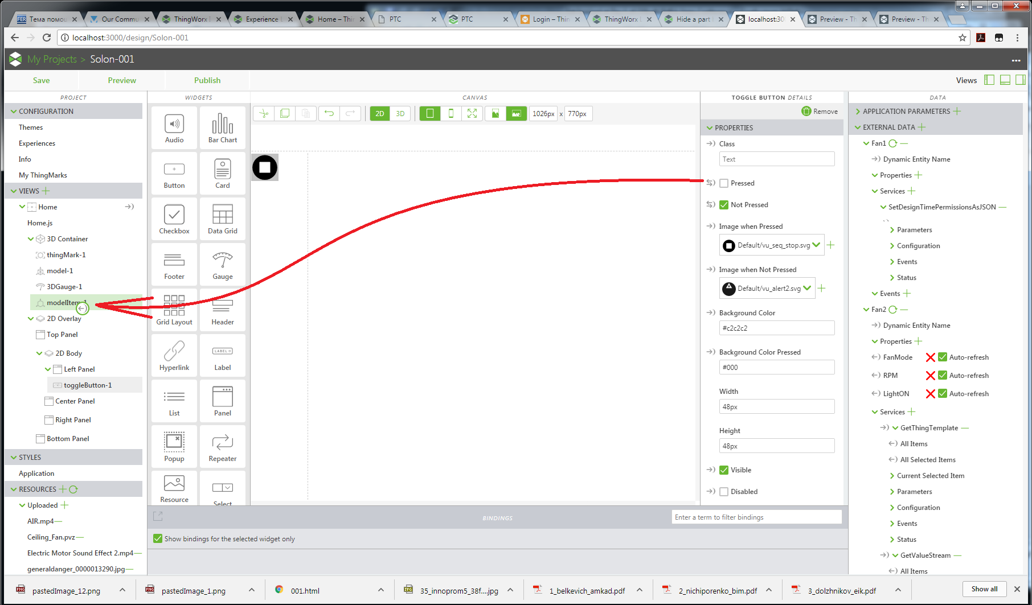Collapse the PROPERTIES section
Image resolution: width=1032 pixels, height=605 pixels.
point(710,128)
